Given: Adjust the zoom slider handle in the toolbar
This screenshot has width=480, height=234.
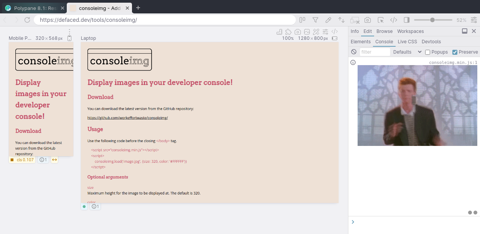Looking at the screenshot, I should (x=432, y=20).
